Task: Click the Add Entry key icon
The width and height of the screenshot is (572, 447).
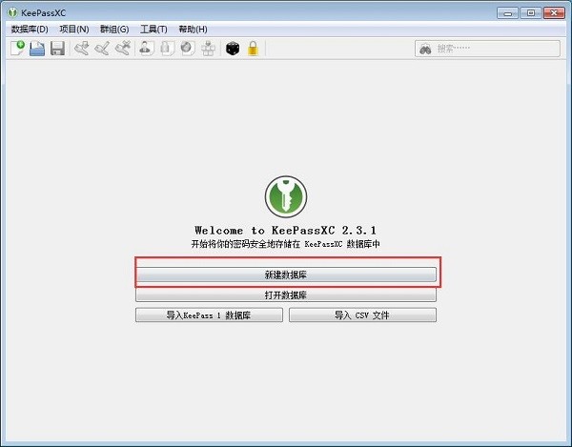Action: [x=82, y=48]
